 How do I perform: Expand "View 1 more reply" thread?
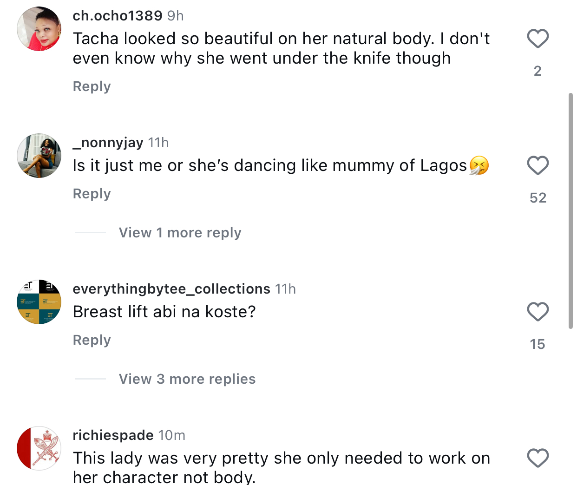click(x=180, y=233)
